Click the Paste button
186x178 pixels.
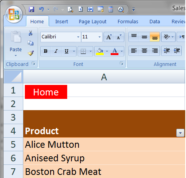(16, 43)
